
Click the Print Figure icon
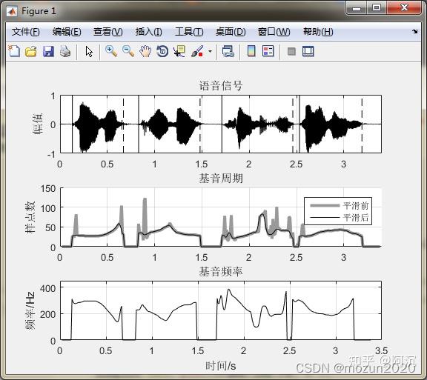tap(65, 51)
